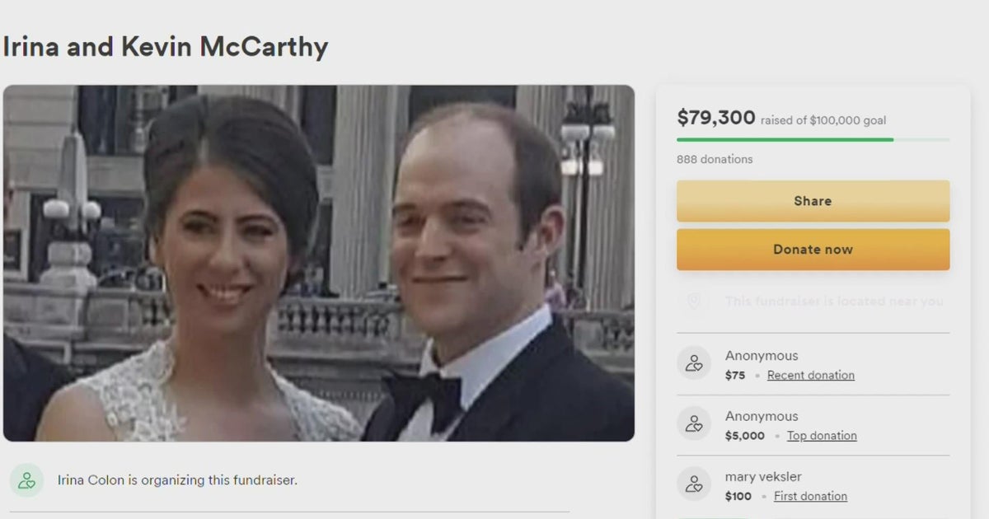This screenshot has width=989, height=519.
Task: Click the Anonymous name above the $75 donation
Action: [x=762, y=356]
